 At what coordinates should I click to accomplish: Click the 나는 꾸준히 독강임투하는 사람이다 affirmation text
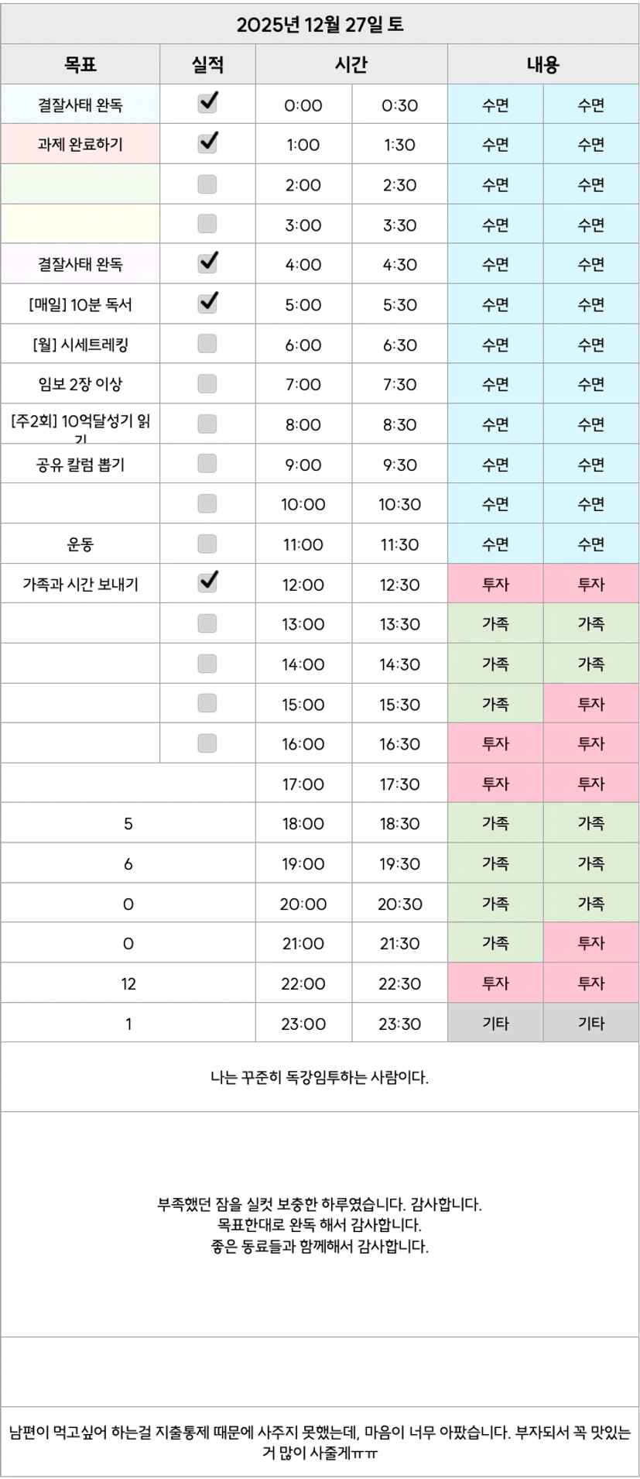pos(320,1077)
